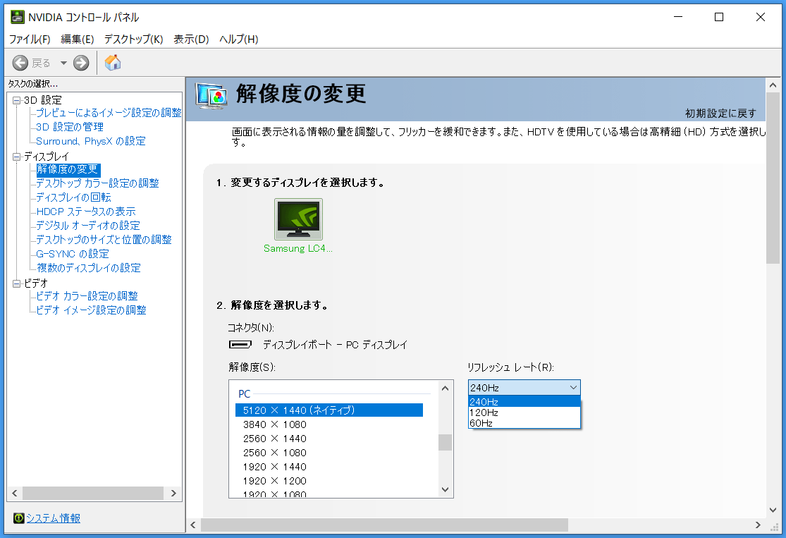The width and height of the screenshot is (786, 538).
Task: Click main panel vertical scroll down arrow
Action: (x=773, y=510)
